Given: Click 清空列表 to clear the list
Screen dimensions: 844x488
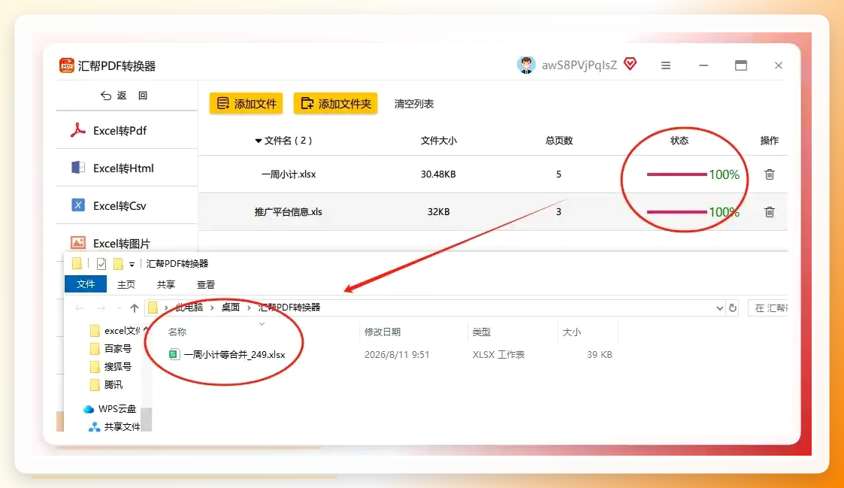Looking at the screenshot, I should [x=414, y=104].
